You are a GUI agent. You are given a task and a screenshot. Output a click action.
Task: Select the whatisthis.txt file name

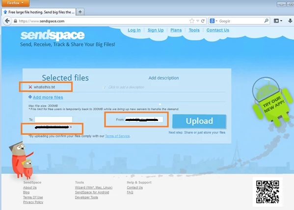pos(44,87)
